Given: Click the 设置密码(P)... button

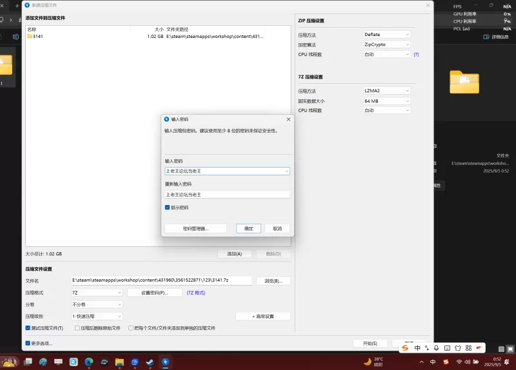Looking at the screenshot, I should tap(155, 293).
